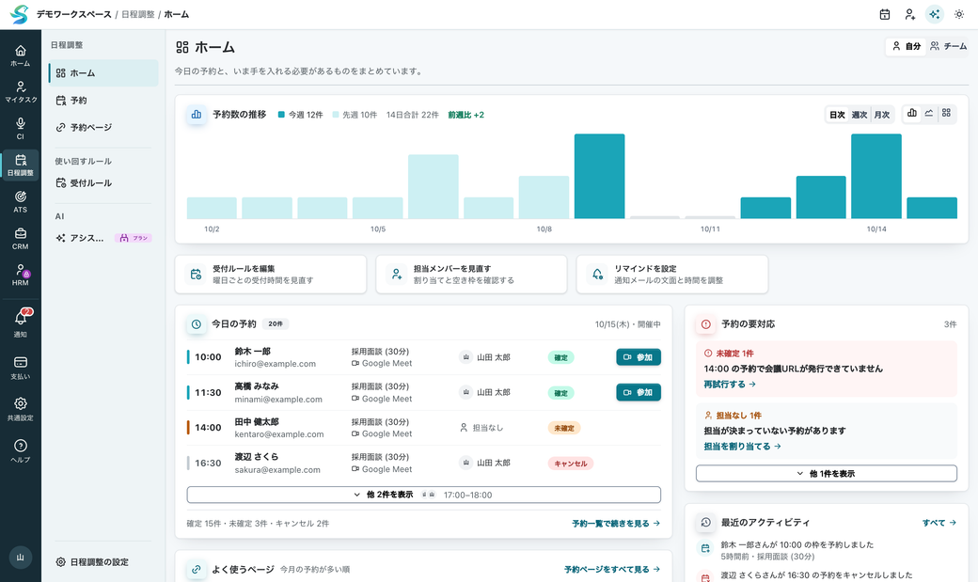This screenshot has height=582, width=978.
Task: Open the 16:30 渡辺 さくら booking row
Action: click(x=423, y=463)
